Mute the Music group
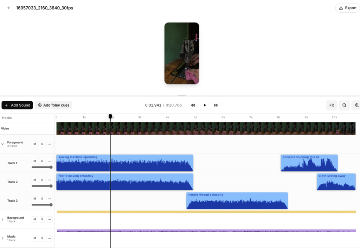The width and height of the screenshot is (360, 248). click(35, 238)
